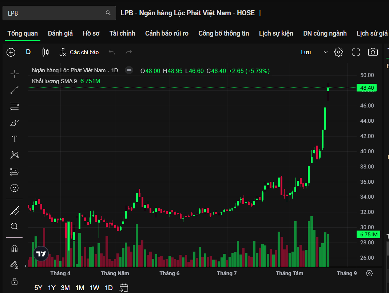The image size is (389, 293).
Task: Set time range to 3M
Action: (65, 288)
